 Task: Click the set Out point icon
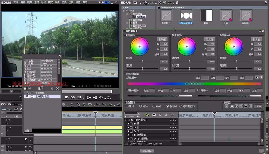(95, 98)
